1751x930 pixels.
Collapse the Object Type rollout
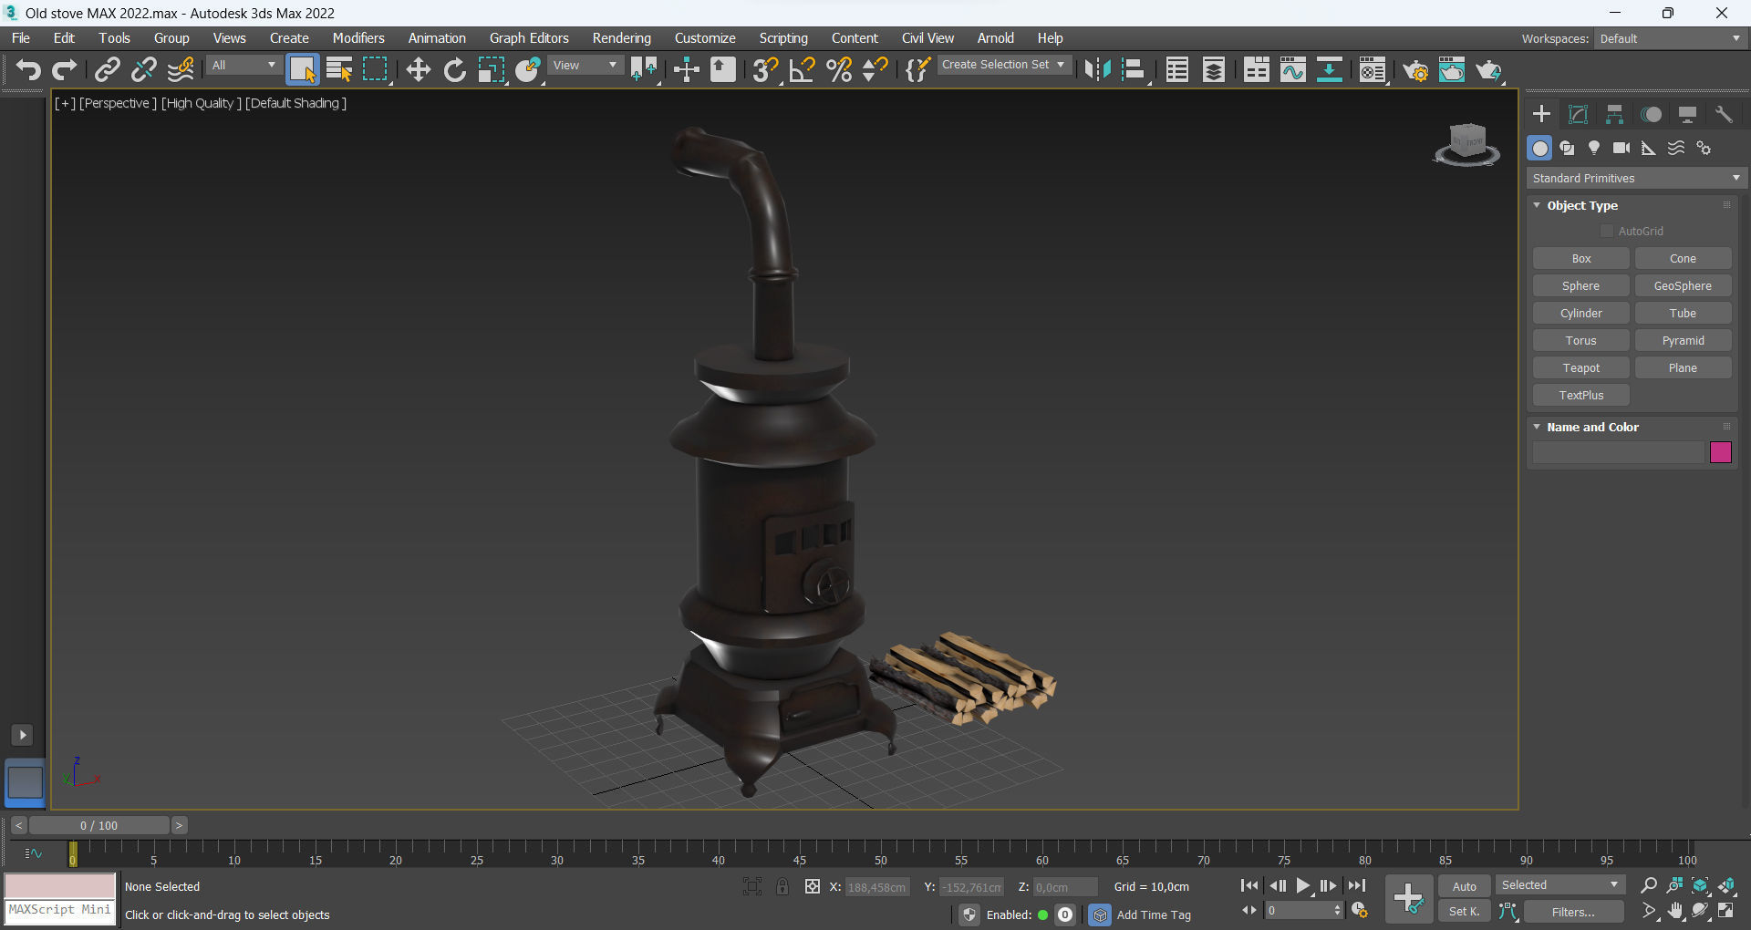1582,206
